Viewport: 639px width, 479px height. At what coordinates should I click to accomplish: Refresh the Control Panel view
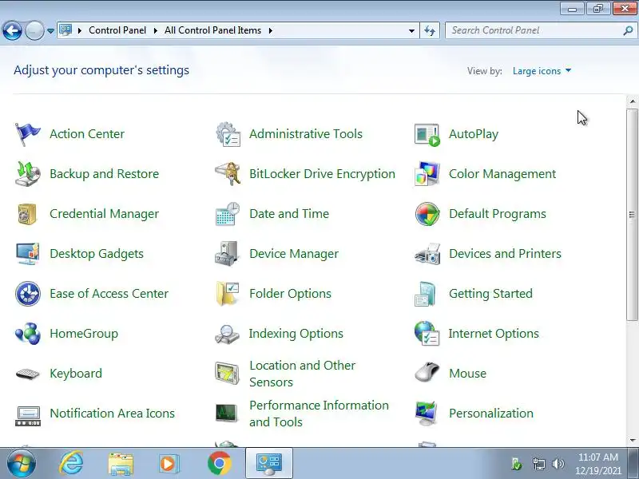[x=430, y=30]
